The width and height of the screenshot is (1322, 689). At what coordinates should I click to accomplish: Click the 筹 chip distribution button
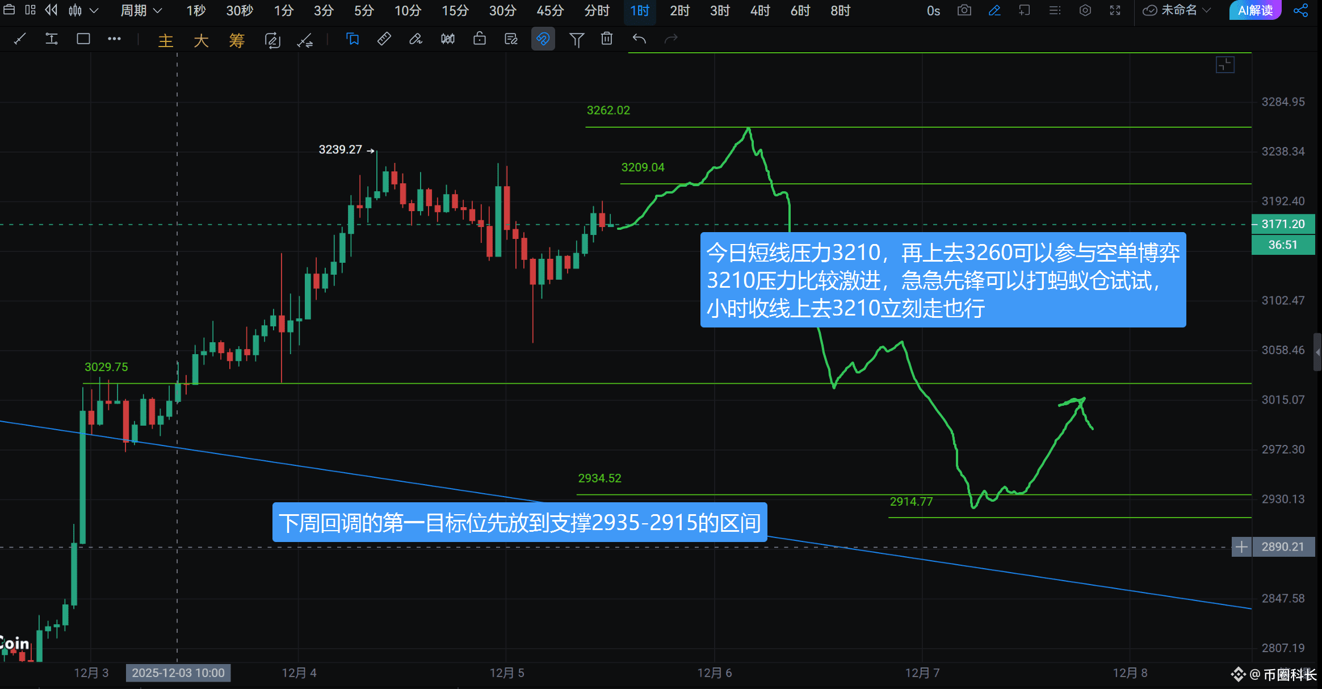pyautogui.click(x=237, y=40)
